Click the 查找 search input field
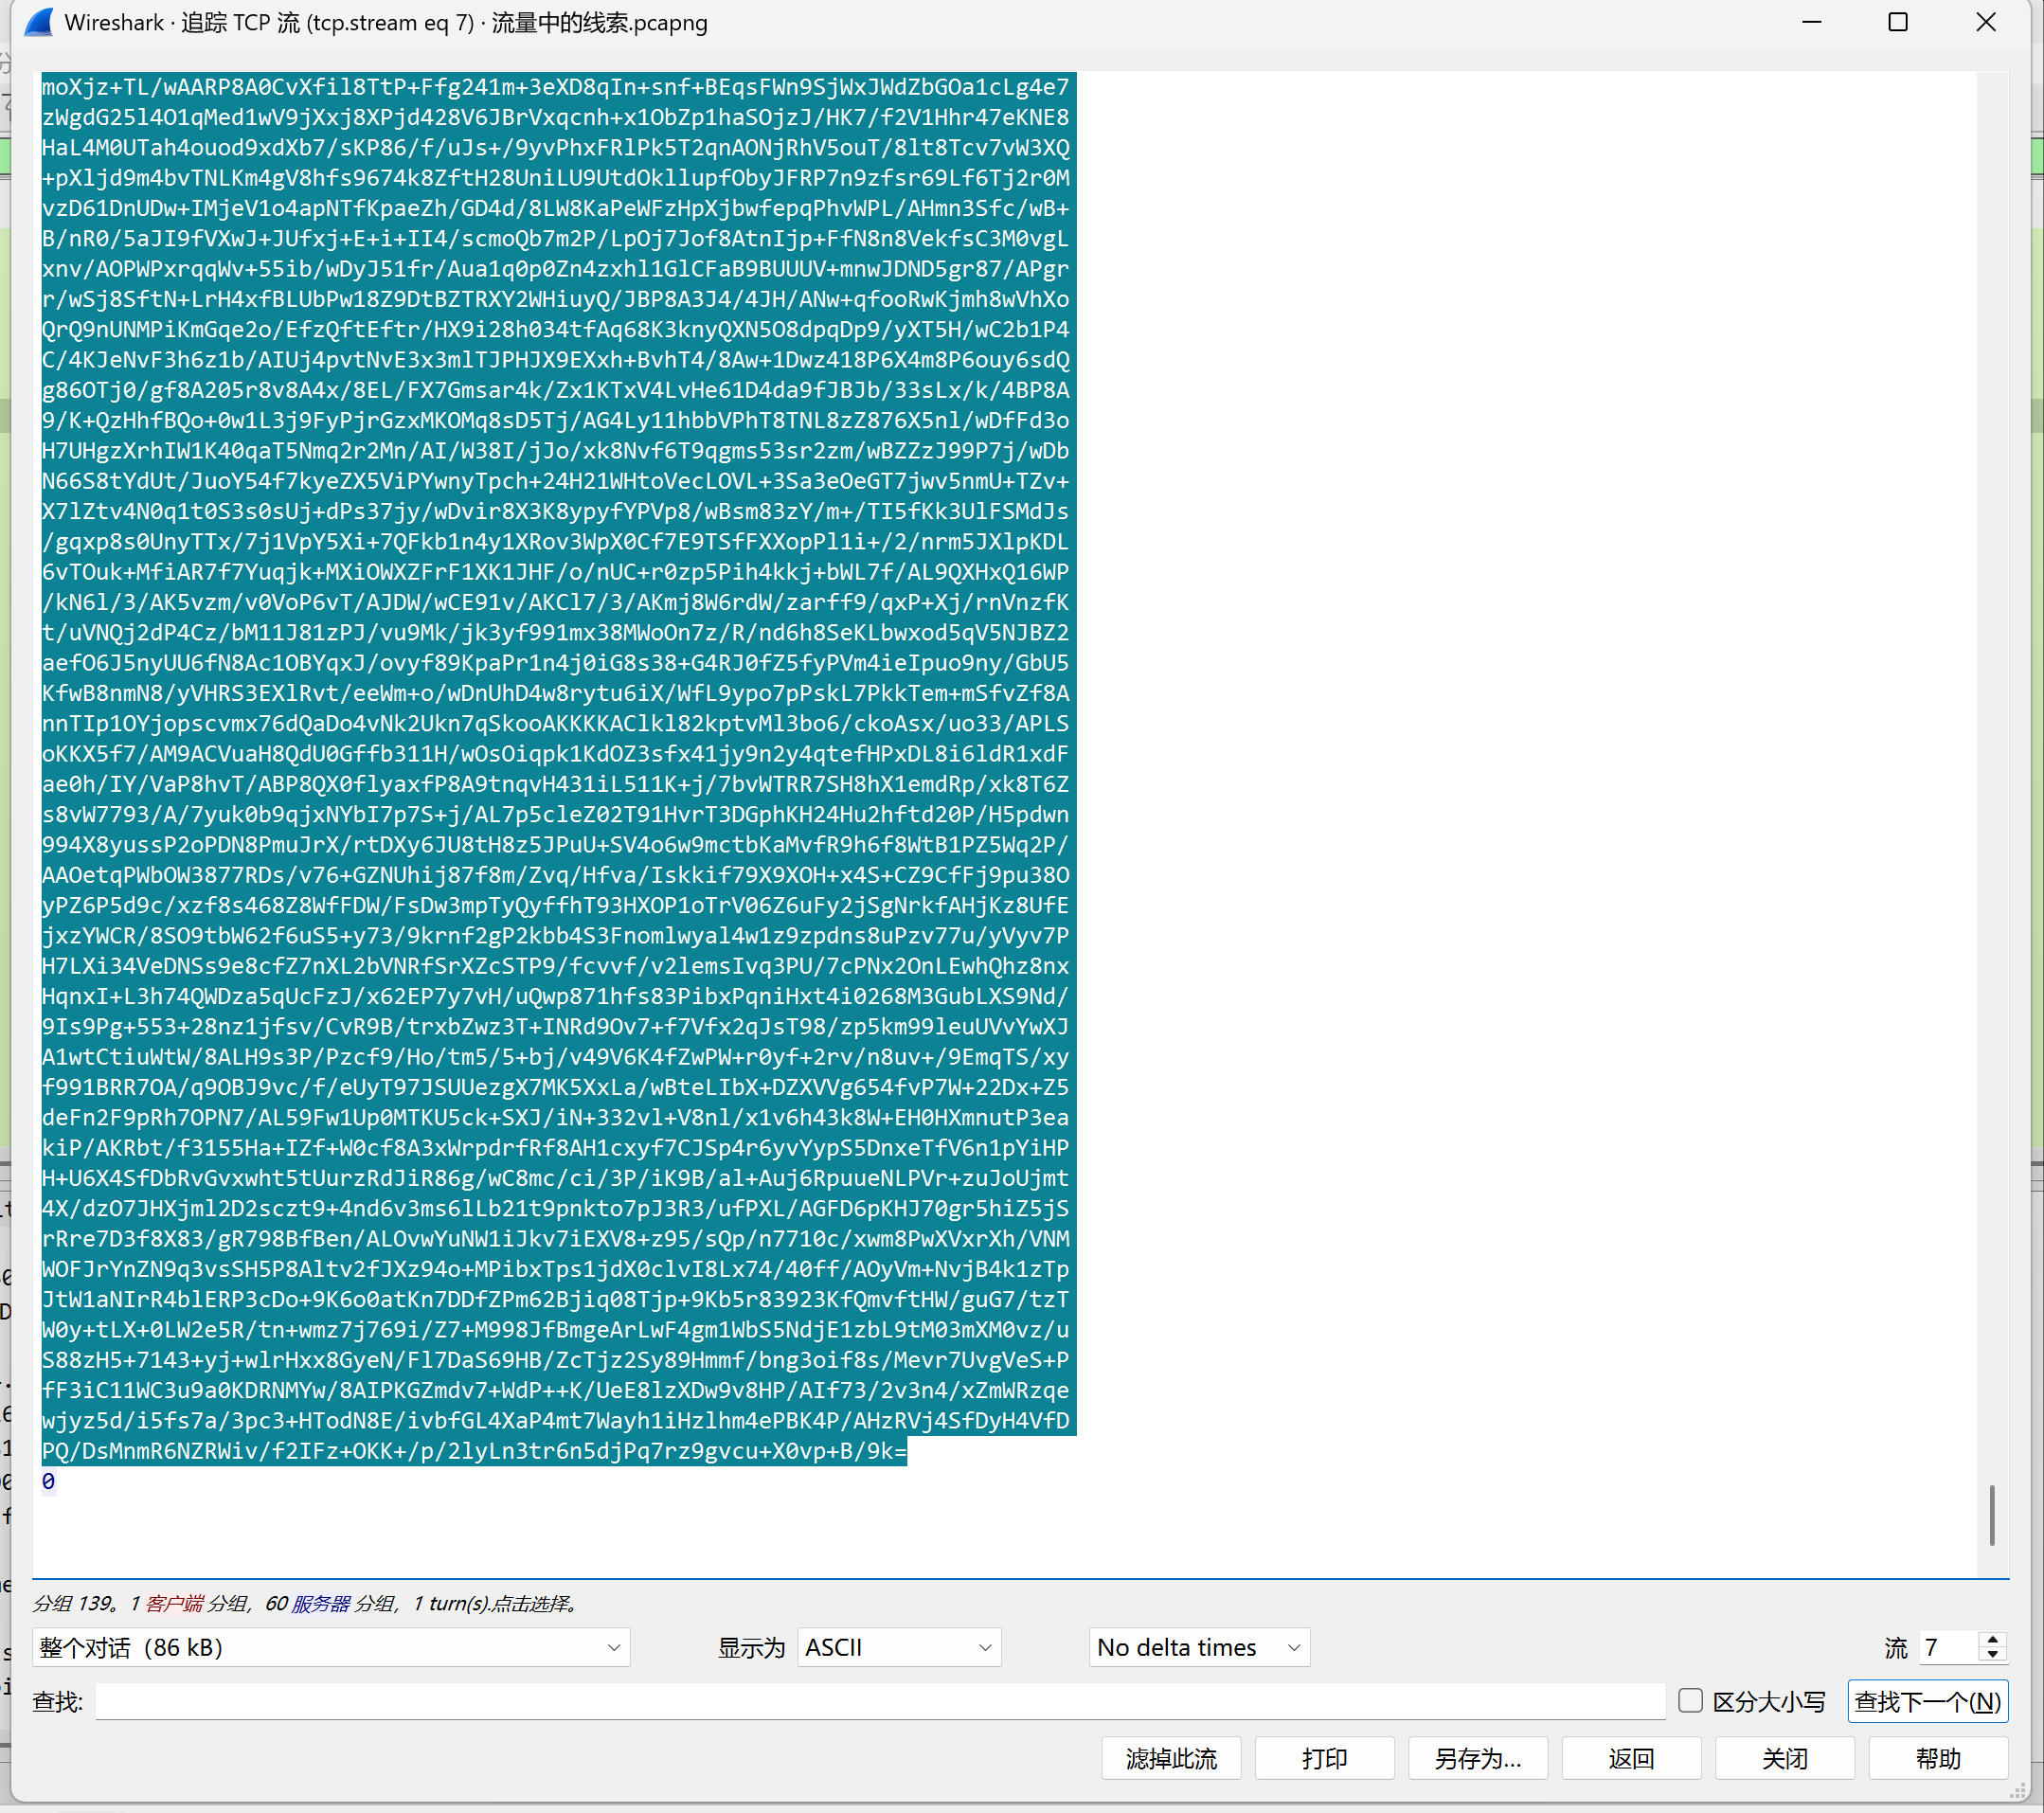Screen dimensions: 2044x1813 [880, 1701]
